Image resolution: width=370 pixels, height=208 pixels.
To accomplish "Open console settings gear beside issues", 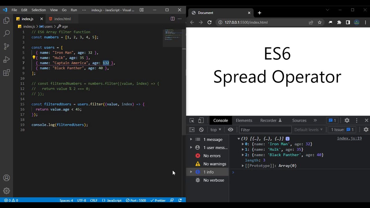I will (x=366, y=130).
